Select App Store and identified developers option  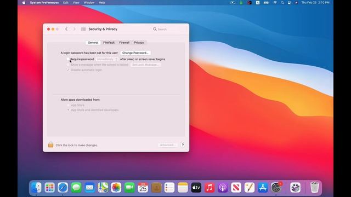pos(68,110)
